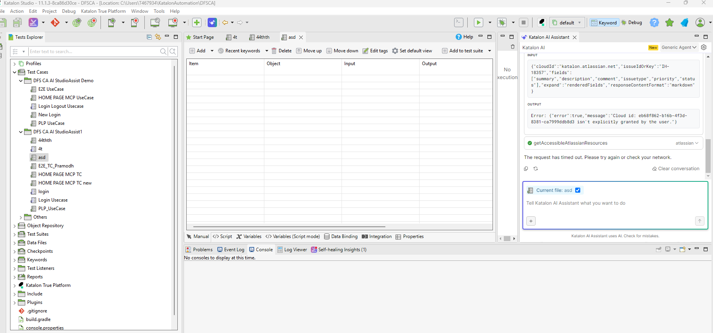This screenshot has width=713, height=333.
Task: Open the Katalon True Platform menu
Action: tap(103, 11)
